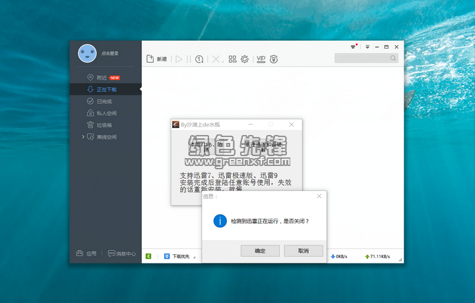Viewport: 475px width, 303px height.
Task: Click 应用 at the sidebar bottom
Action: (86, 254)
